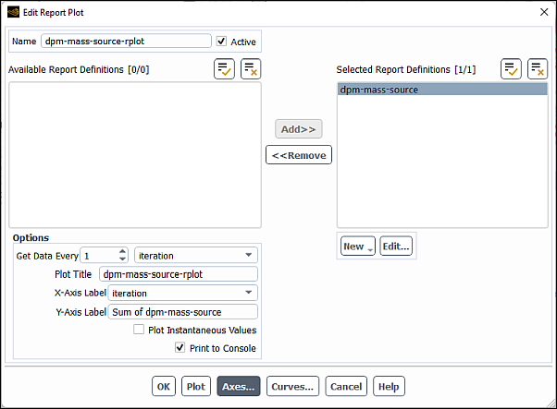This screenshot has width=557, height=409.
Task: Disable Print to Console checkbox
Action: click(180, 348)
